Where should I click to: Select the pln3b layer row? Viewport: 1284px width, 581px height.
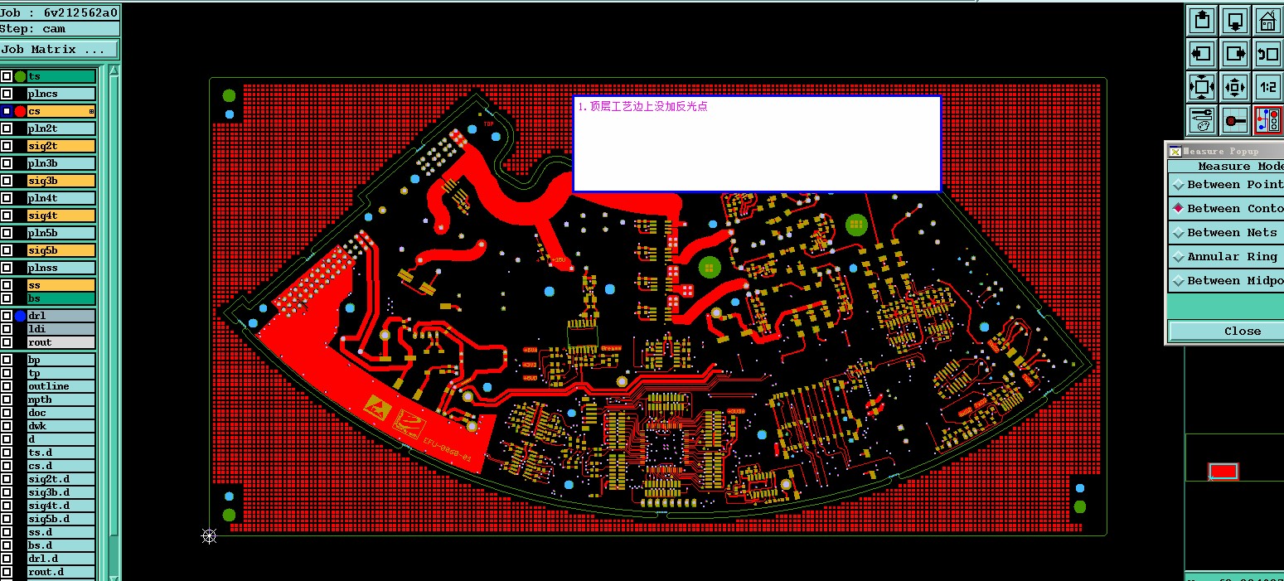pos(61,163)
